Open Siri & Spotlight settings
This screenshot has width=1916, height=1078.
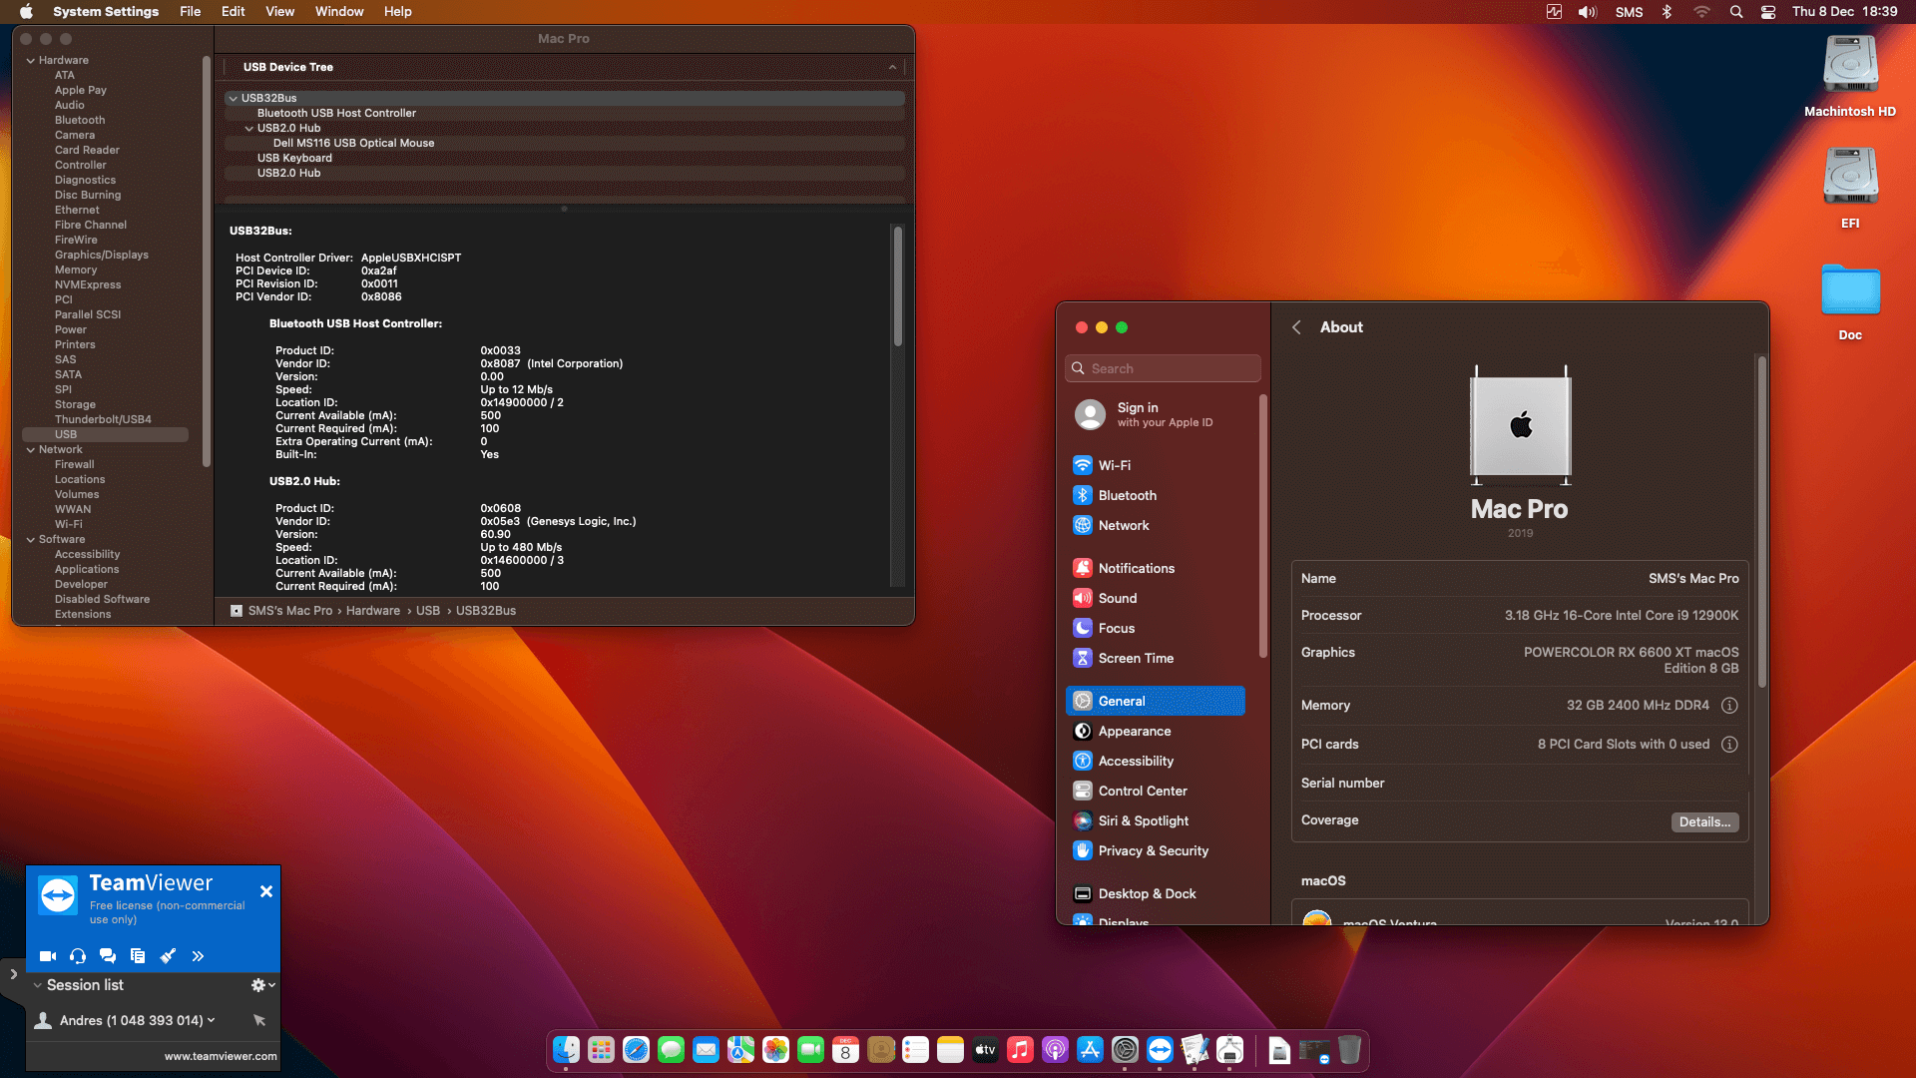1156,821
